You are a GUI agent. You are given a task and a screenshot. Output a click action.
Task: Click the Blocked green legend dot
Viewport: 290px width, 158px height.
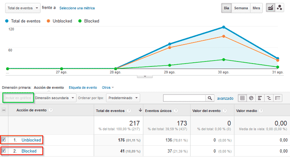80,21
